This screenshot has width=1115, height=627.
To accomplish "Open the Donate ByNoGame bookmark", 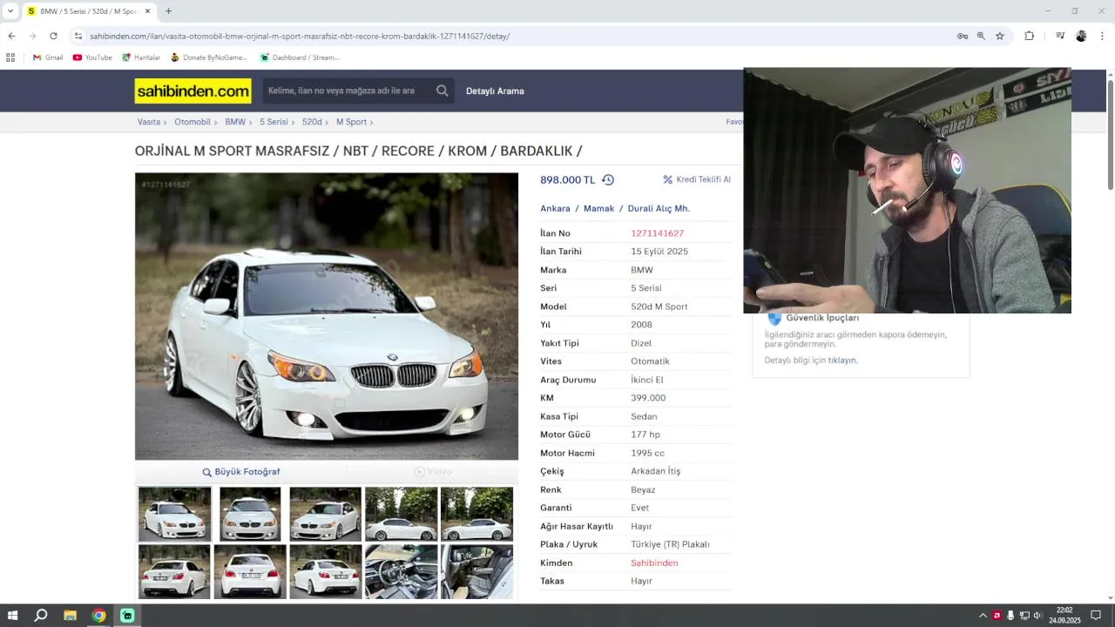I will pyautogui.click(x=209, y=57).
